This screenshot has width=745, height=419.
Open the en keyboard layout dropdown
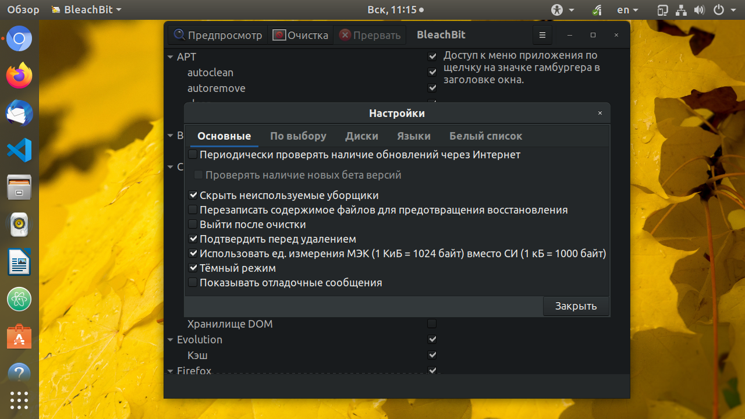pos(627,10)
